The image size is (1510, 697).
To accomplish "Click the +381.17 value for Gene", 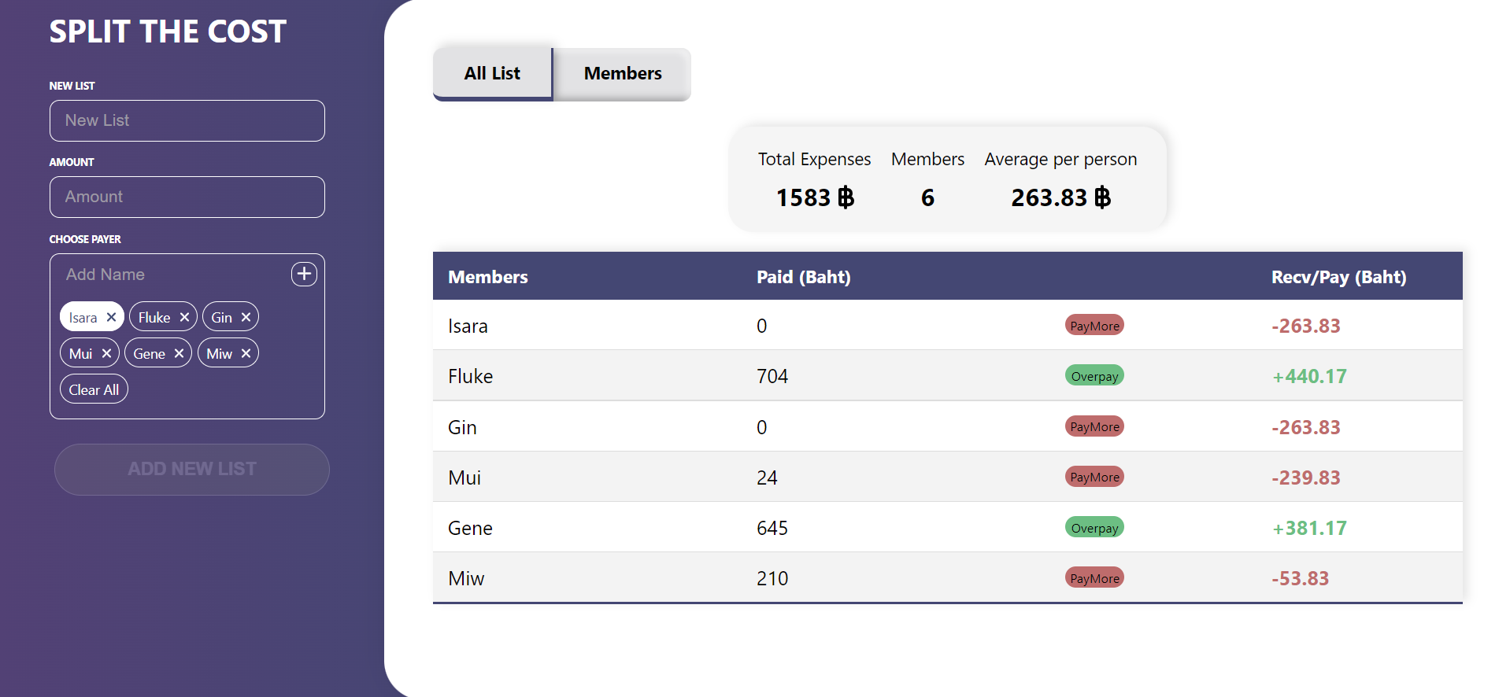I will (1309, 528).
